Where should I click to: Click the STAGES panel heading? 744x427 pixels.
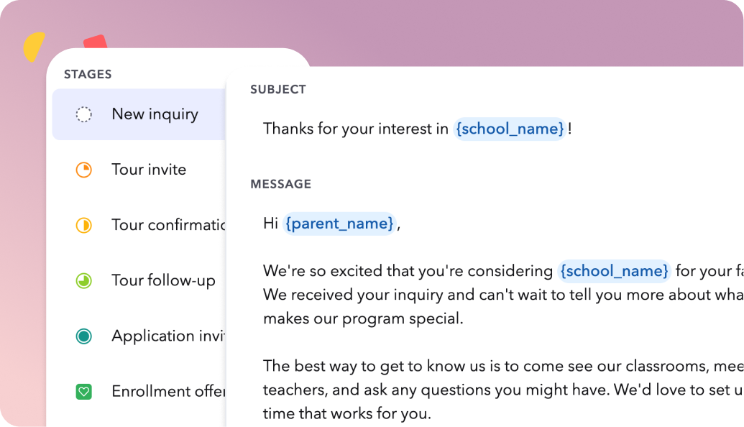coord(88,74)
